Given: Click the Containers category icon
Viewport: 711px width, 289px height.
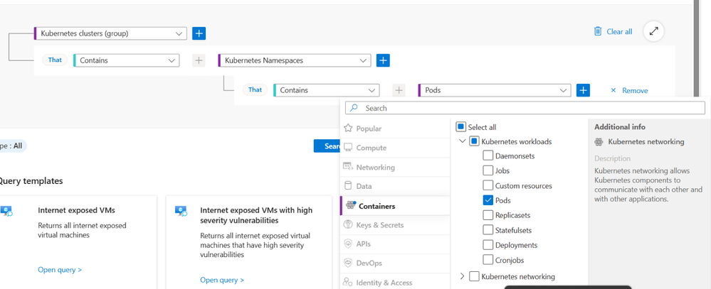Looking at the screenshot, I should point(350,205).
